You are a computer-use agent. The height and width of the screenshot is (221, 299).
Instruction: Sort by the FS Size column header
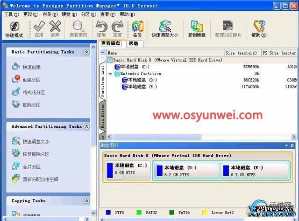tap(279, 53)
